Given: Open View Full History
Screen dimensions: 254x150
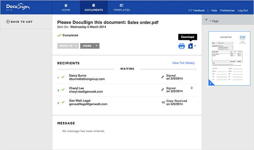Looking at the screenshot, I should pos(183,63).
